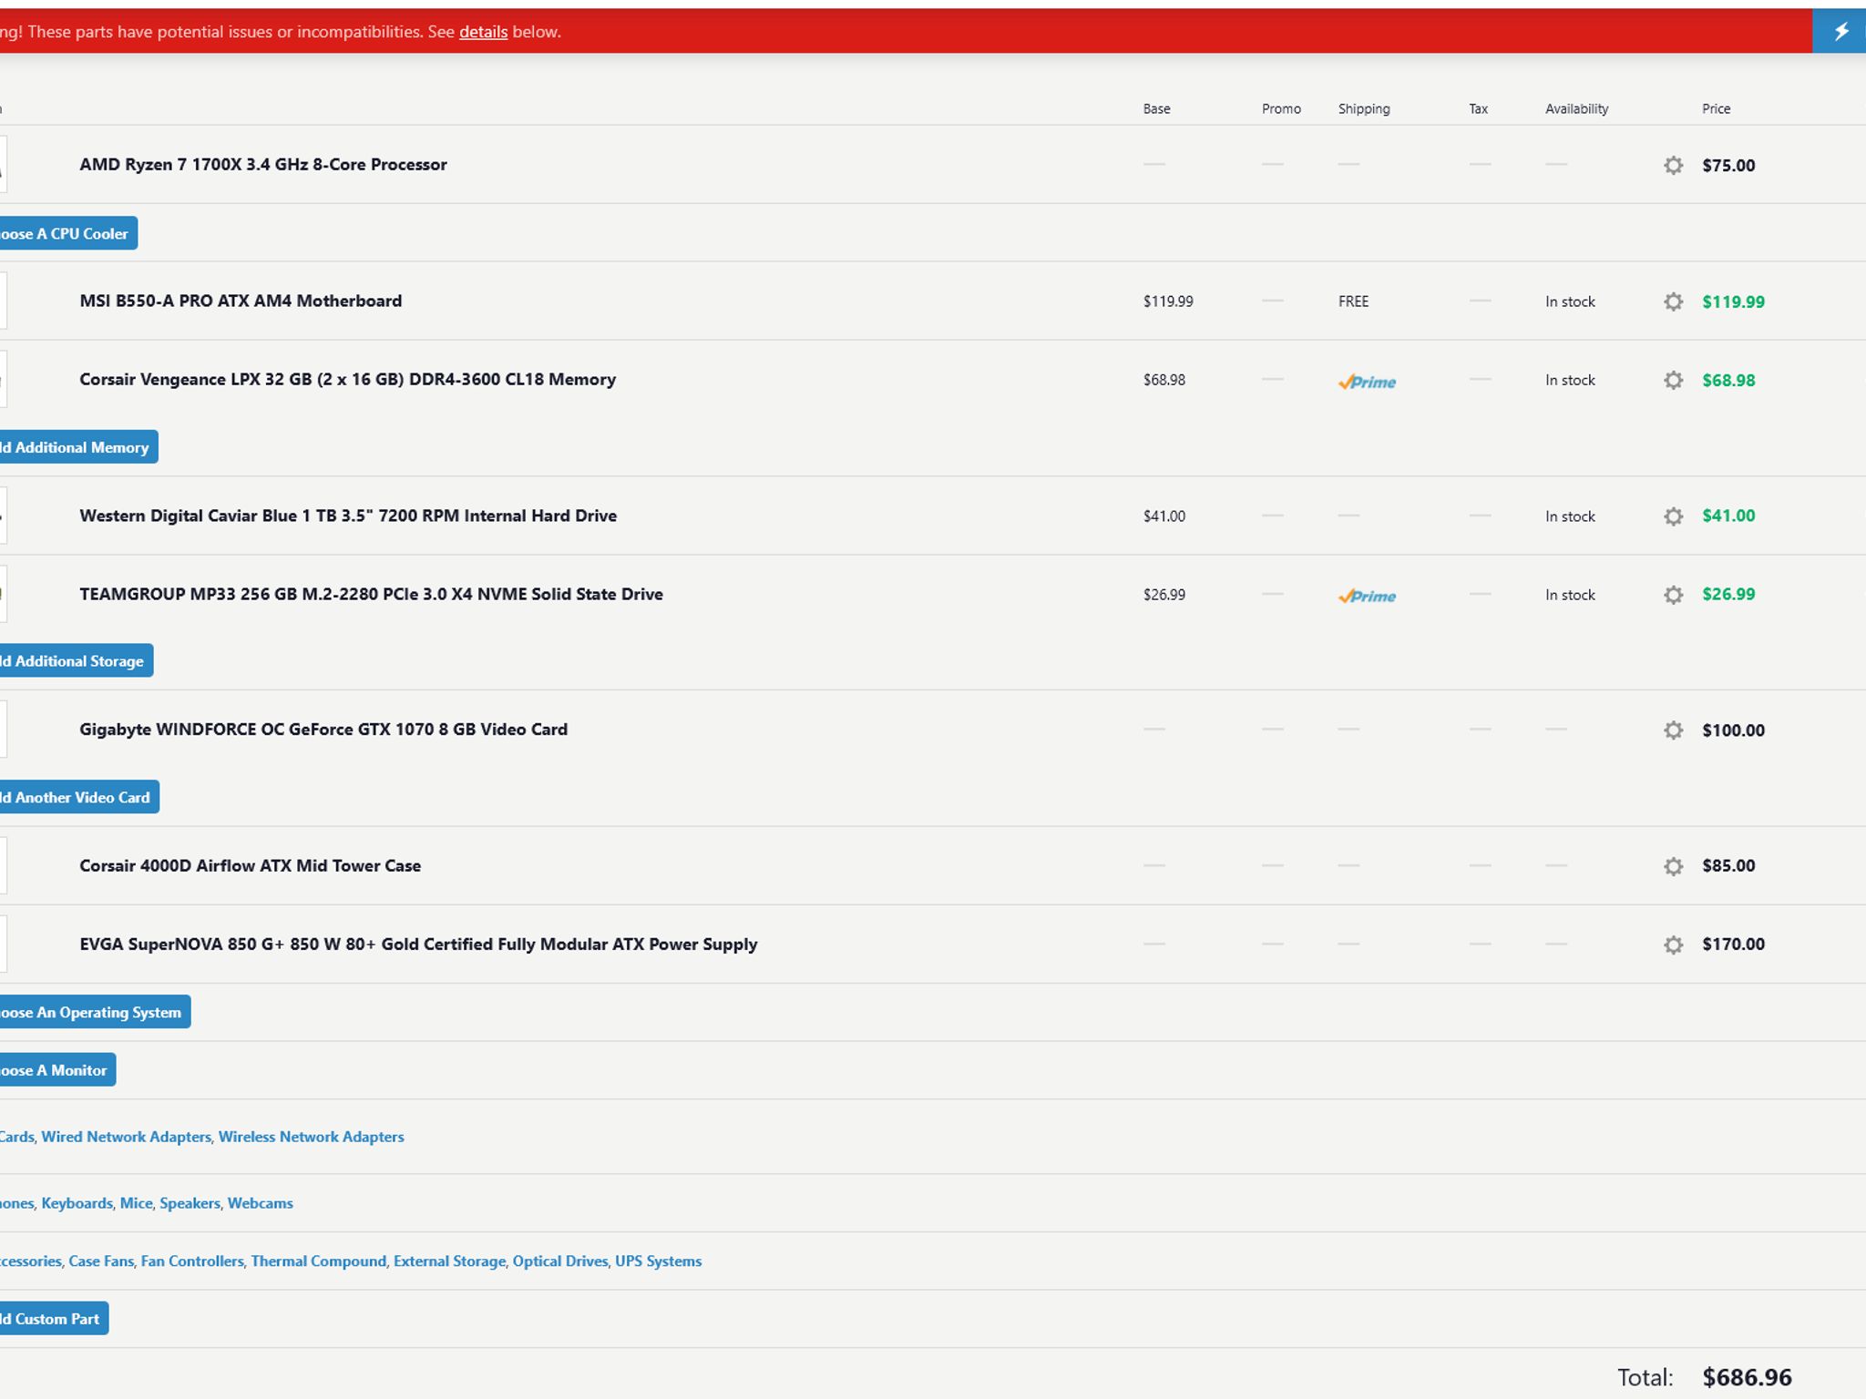Click Add Custom Part button
The height and width of the screenshot is (1399, 1866).
pyautogui.click(x=53, y=1319)
